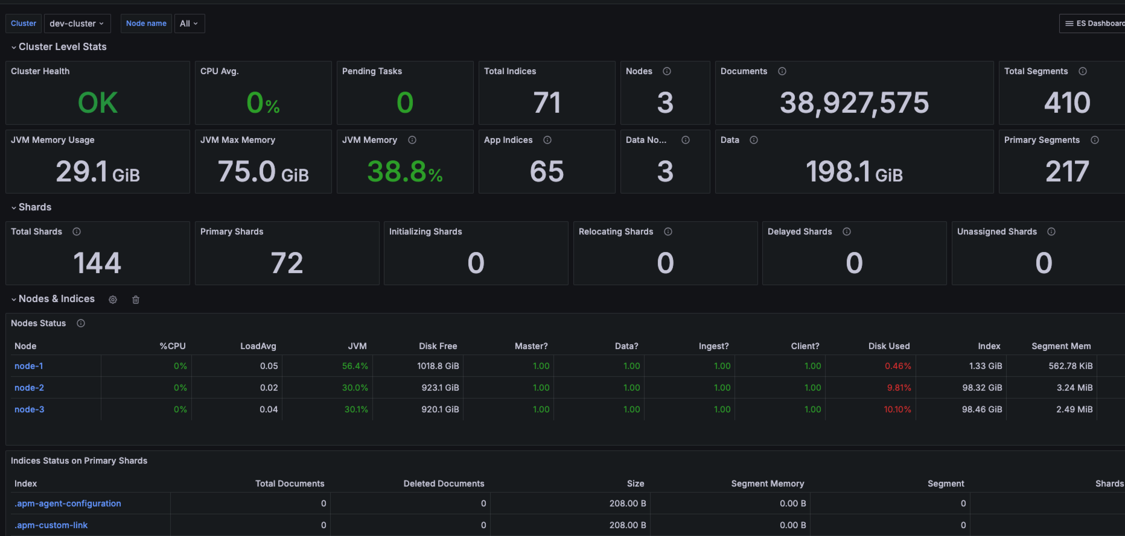1125x536 pixels.
Task: Sort Nodes Status by Disk Free column
Action: pyautogui.click(x=438, y=346)
